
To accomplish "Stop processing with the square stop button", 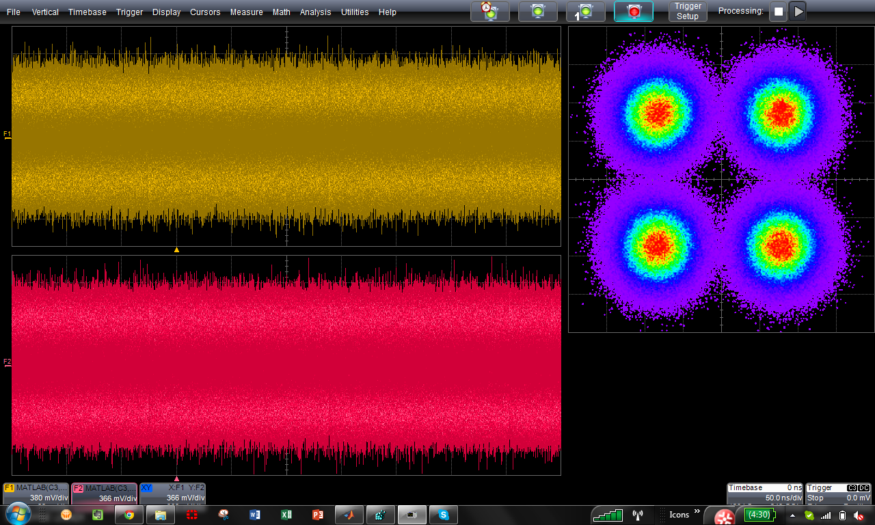I will [x=778, y=12].
